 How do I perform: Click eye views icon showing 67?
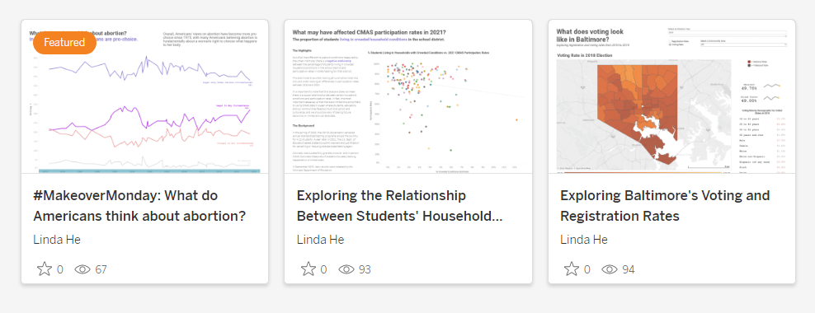82,269
